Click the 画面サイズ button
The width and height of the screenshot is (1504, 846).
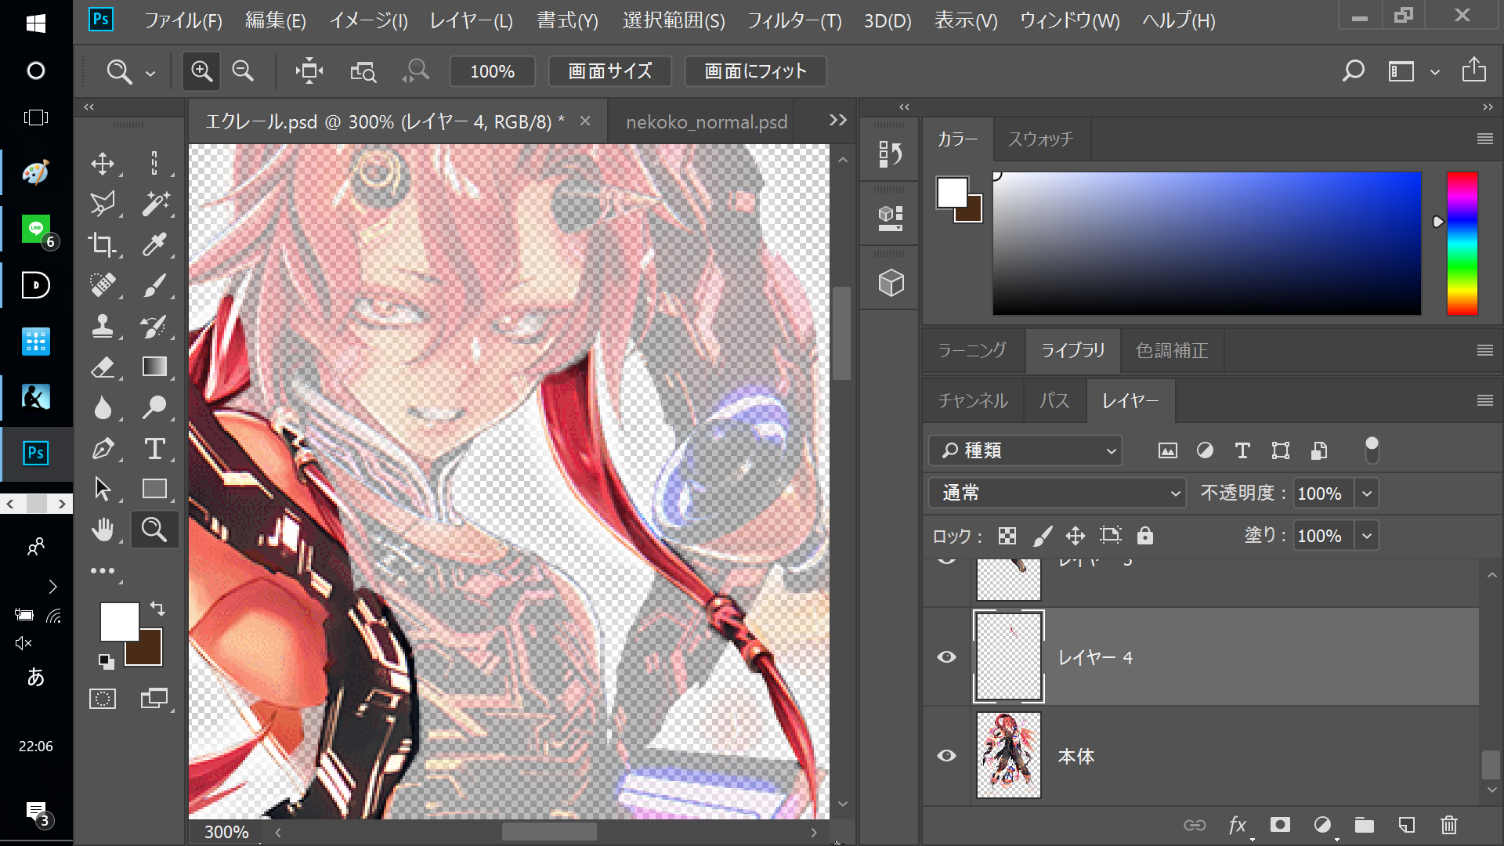tap(609, 71)
